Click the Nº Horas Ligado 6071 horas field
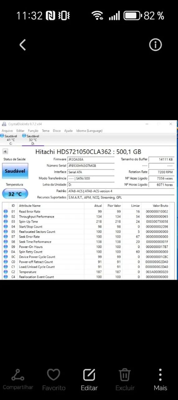This screenshot has width=178, height=400. coord(161,185)
